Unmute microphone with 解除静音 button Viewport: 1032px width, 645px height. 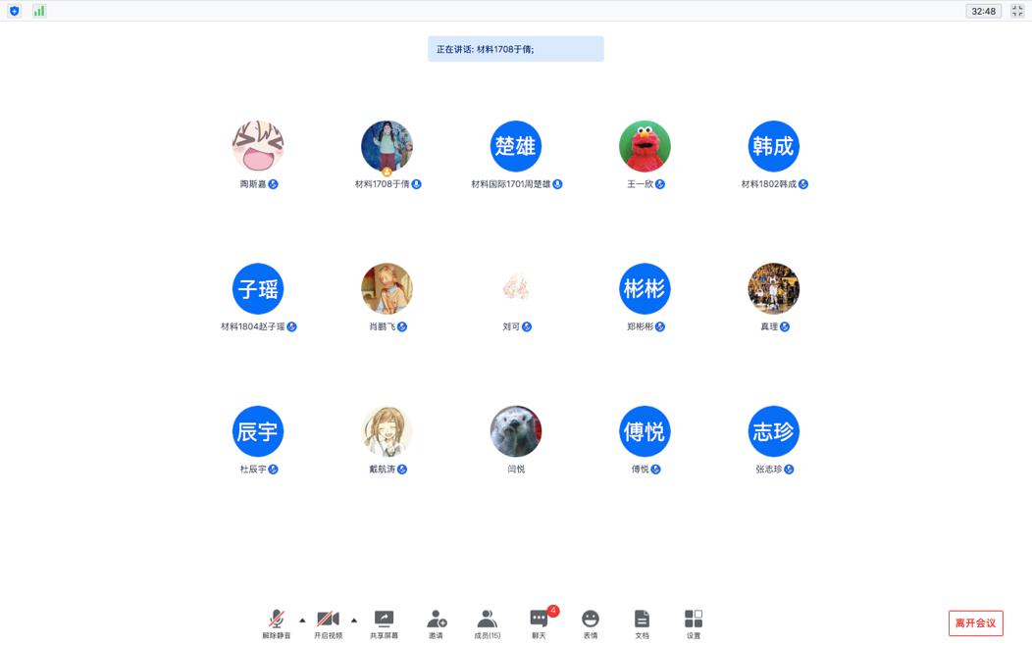click(x=276, y=622)
